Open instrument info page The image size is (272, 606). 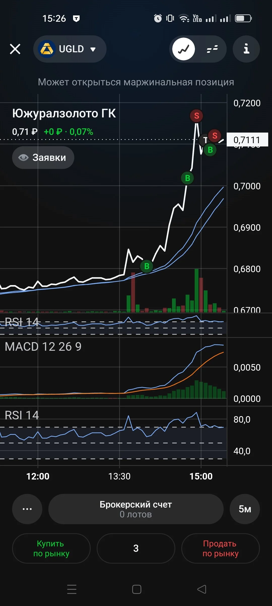(246, 49)
